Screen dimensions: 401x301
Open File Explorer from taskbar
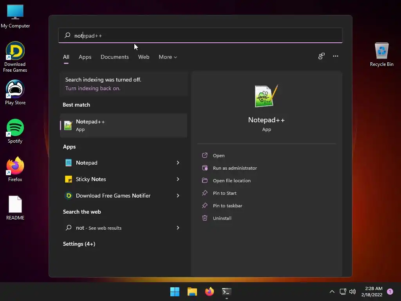[192, 292]
